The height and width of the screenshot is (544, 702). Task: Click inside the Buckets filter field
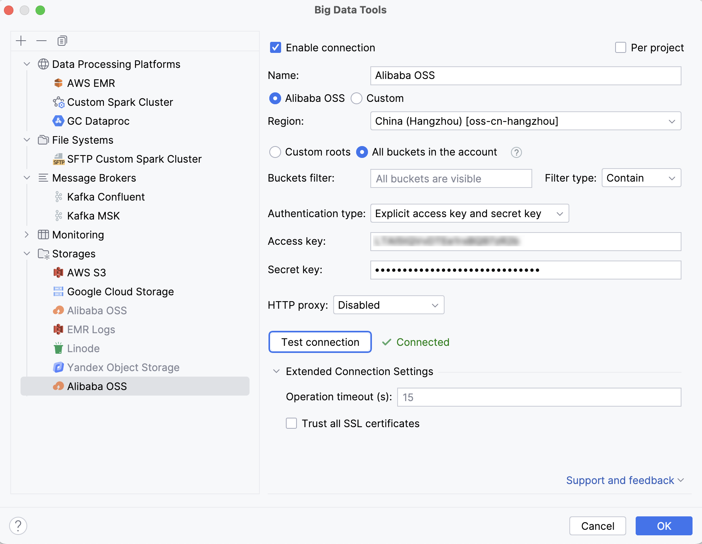(x=451, y=178)
